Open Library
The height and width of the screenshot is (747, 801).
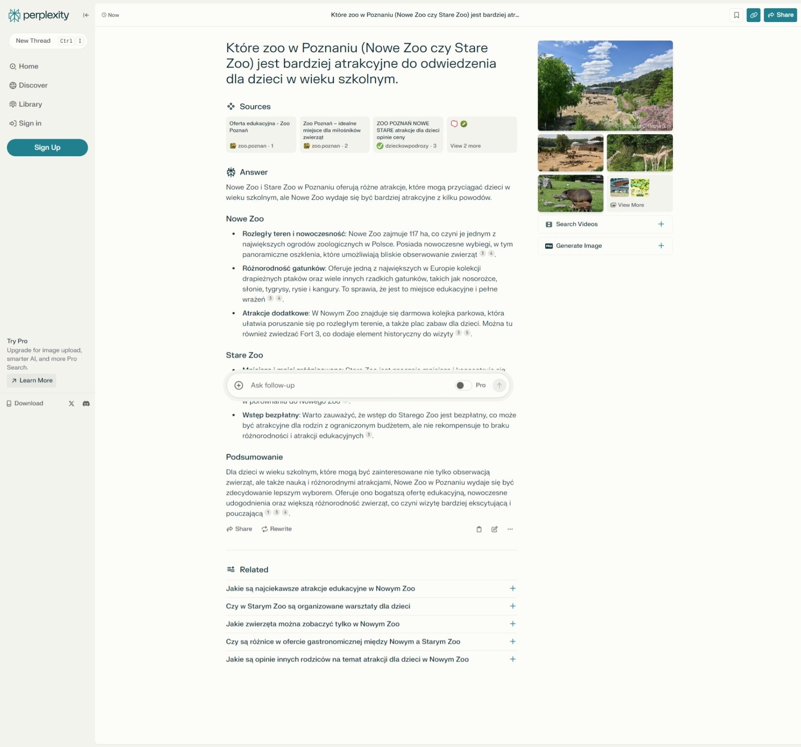26,104
